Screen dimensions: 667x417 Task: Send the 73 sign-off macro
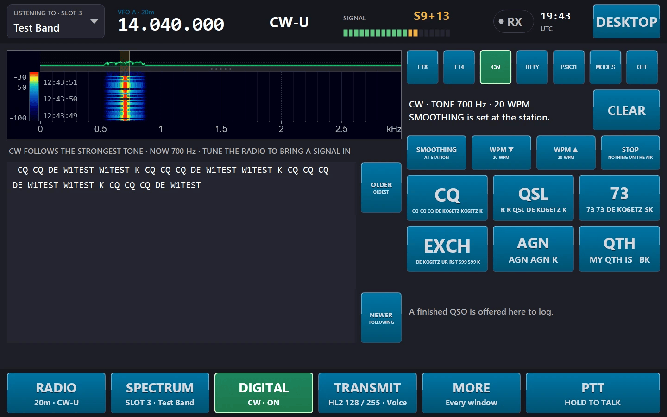point(619,198)
